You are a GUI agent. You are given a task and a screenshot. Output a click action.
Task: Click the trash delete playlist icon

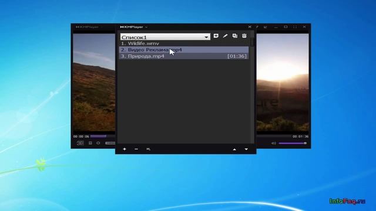coord(244,36)
